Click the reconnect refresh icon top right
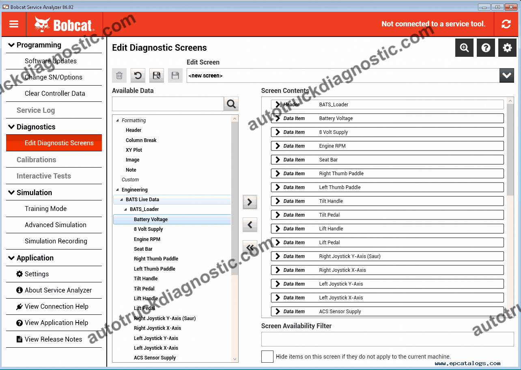The height and width of the screenshot is (370, 521). 506,24
